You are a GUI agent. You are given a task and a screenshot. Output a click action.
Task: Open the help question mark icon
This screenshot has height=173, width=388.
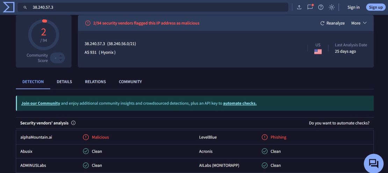[x=321, y=7]
